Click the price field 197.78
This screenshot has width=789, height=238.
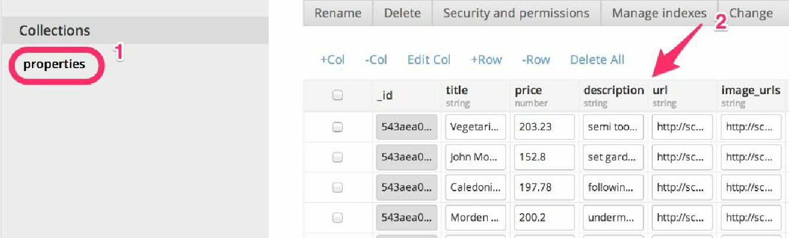pos(545,187)
